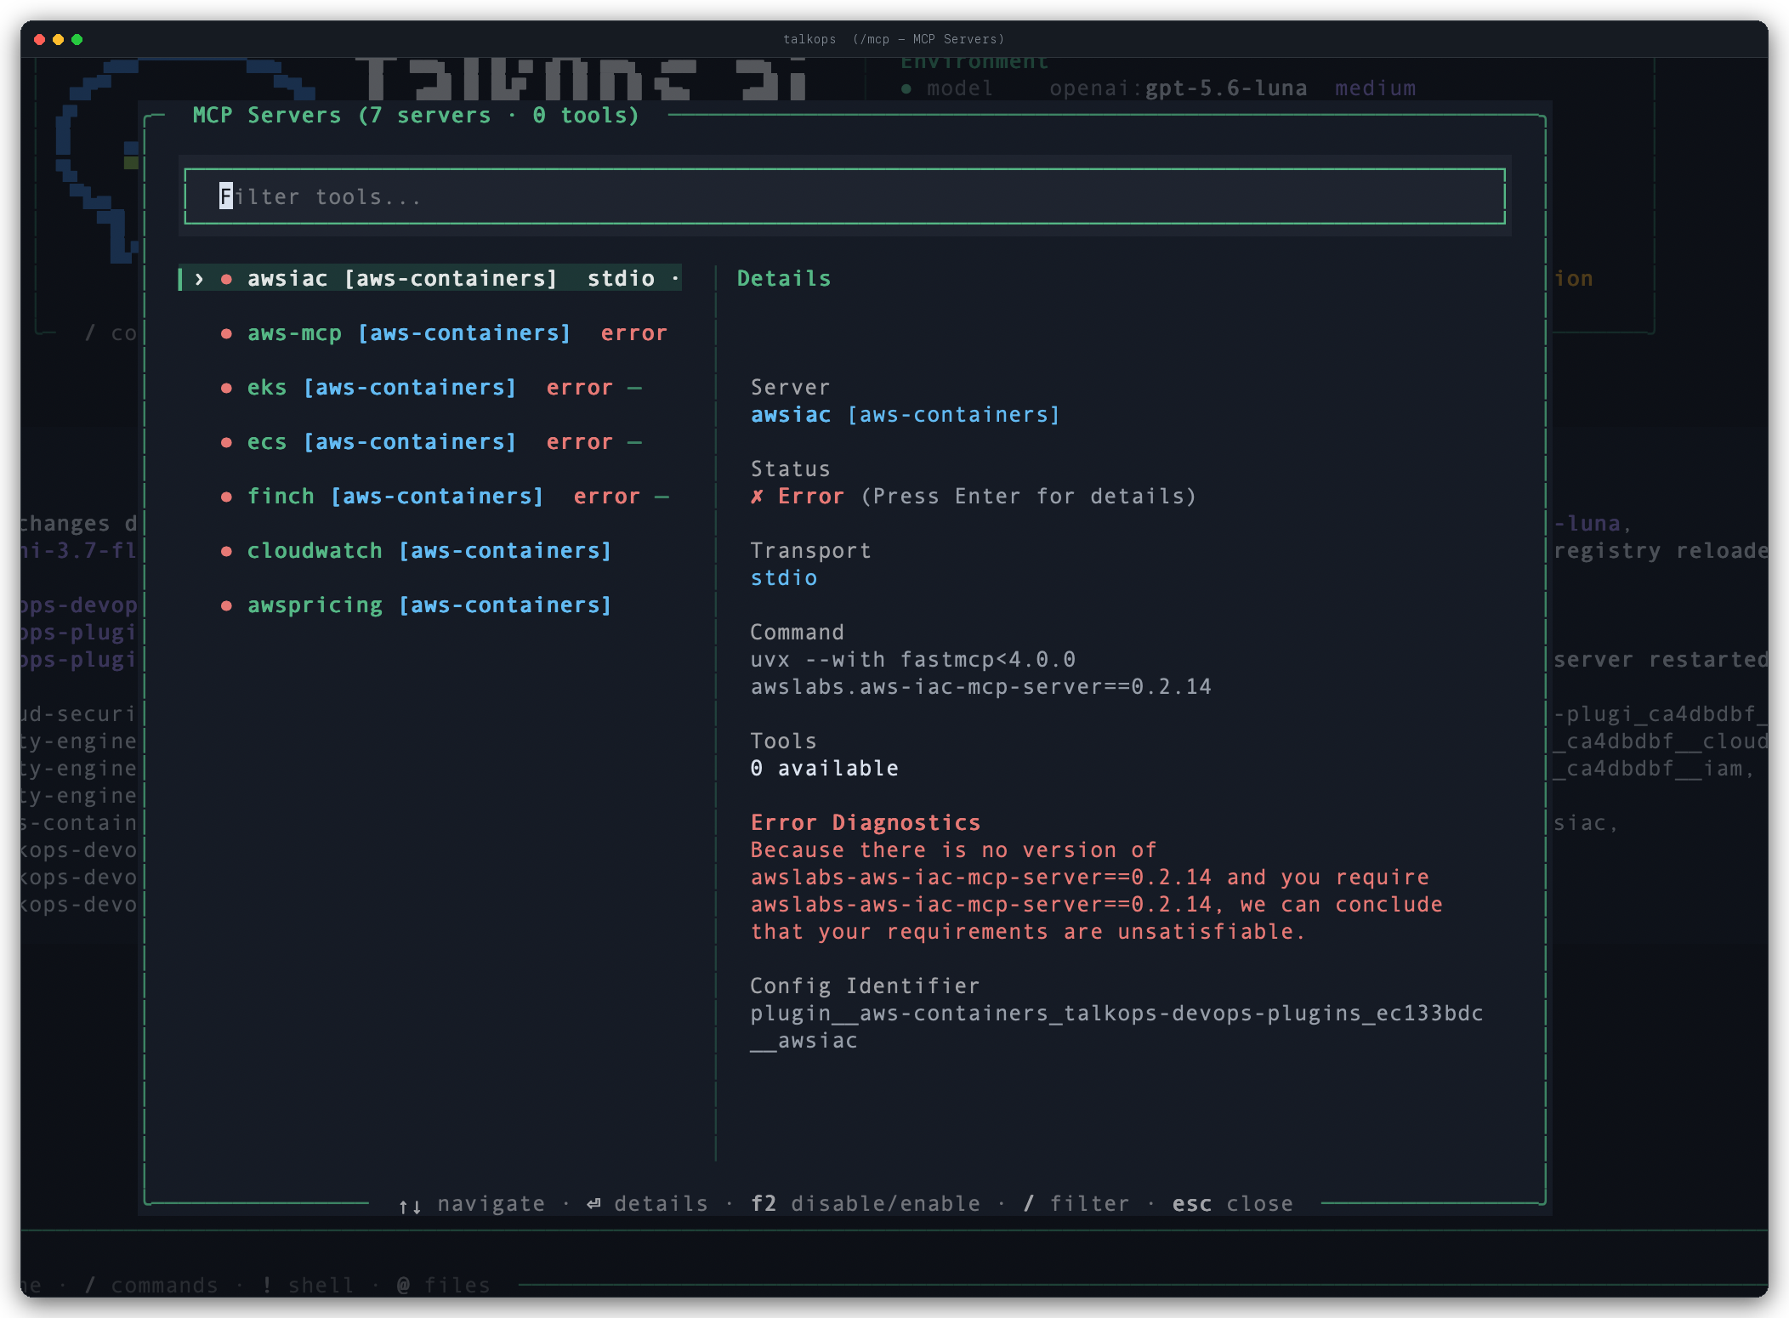Click the '! shell' hint in bottom bar
The height and width of the screenshot is (1318, 1789).
point(308,1285)
